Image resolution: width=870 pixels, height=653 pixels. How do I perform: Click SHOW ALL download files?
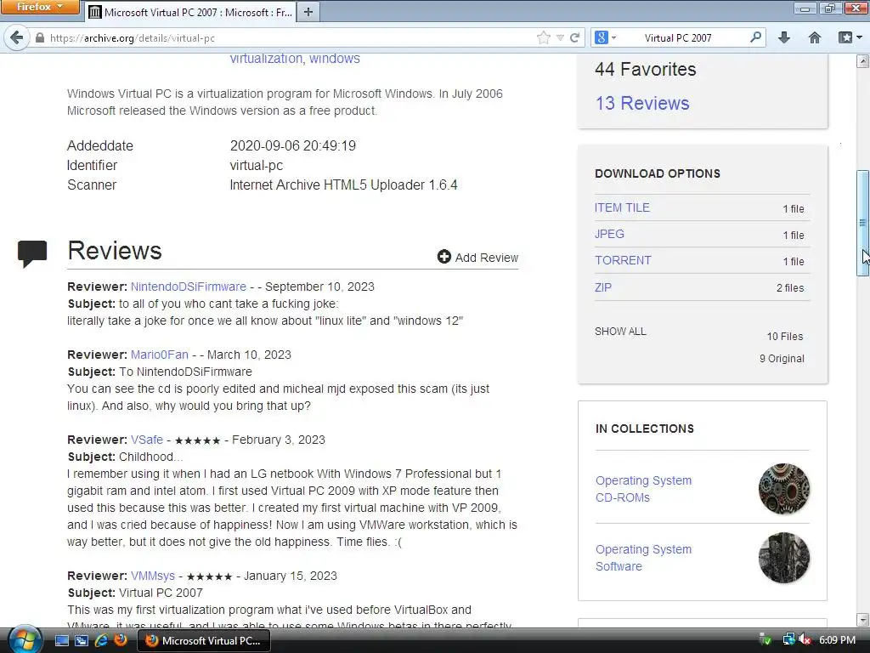pyautogui.click(x=620, y=332)
